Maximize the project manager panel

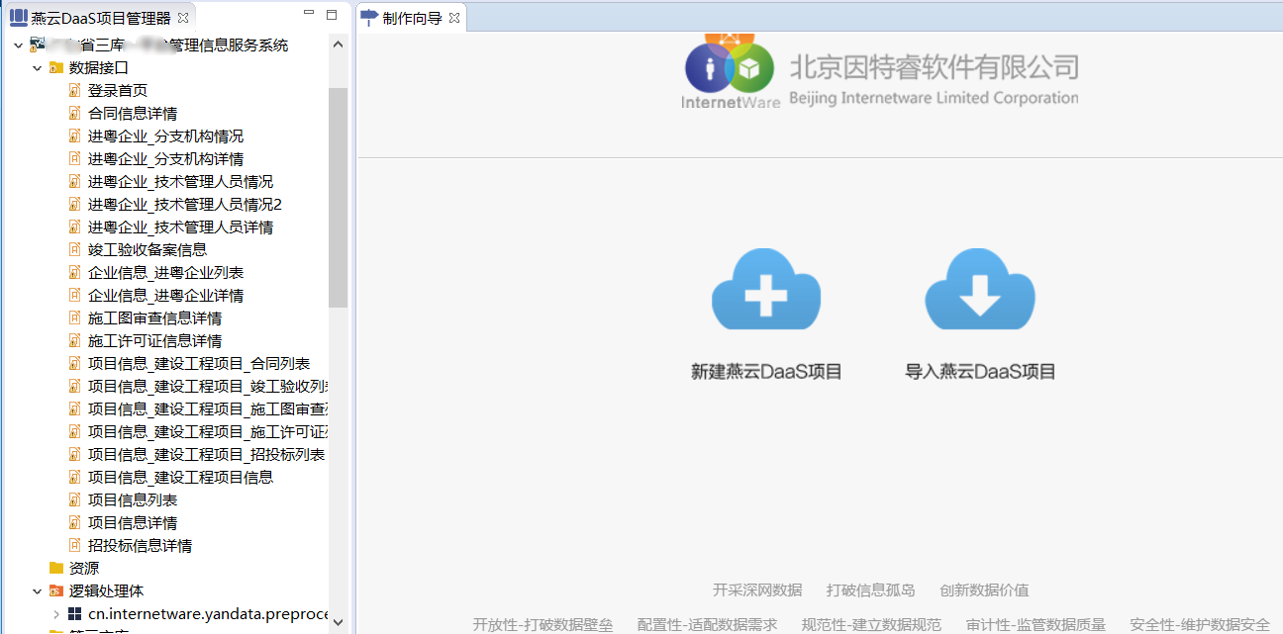click(333, 15)
